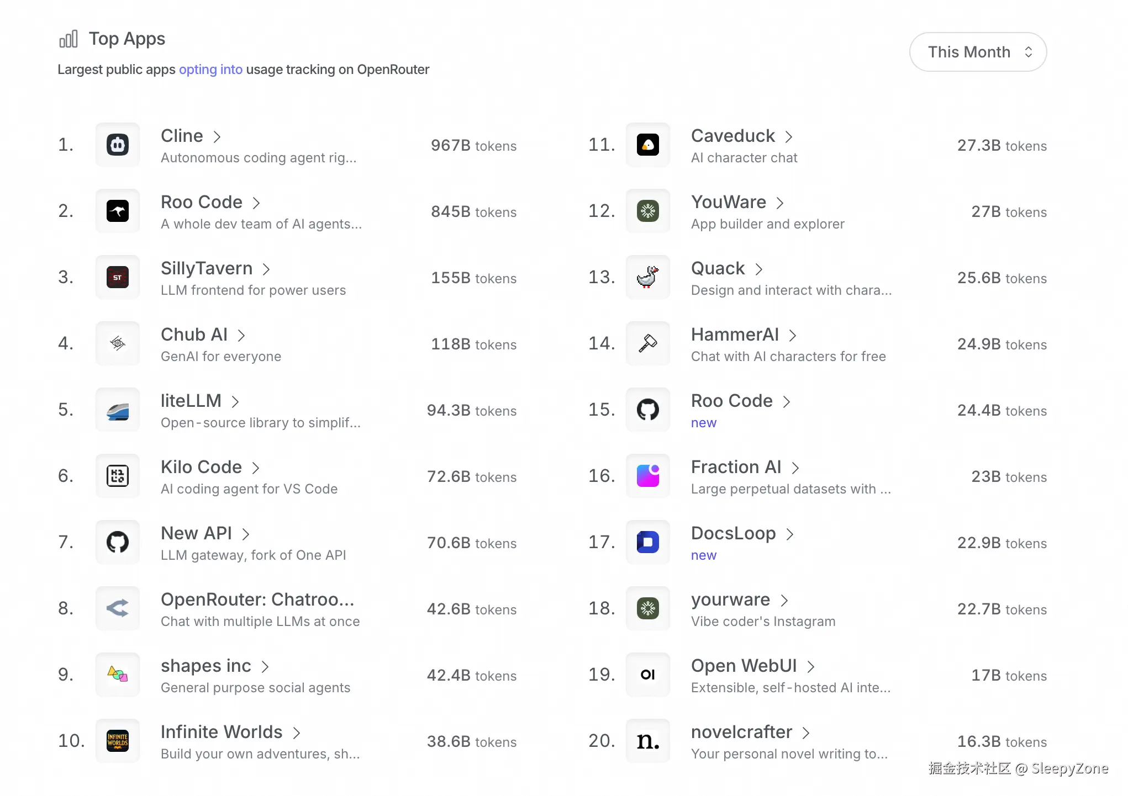Click the Fraction AI pink icon
This screenshot has height=796, width=1128.
click(x=648, y=476)
